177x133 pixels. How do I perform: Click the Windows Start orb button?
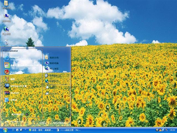coord(5,130)
